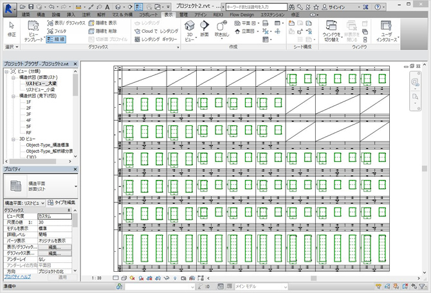Image resolution: width=431 pixels, height=293 pixels.
Task: Select the 吹き出し callout tool
Action: click(x=221, y=29)
